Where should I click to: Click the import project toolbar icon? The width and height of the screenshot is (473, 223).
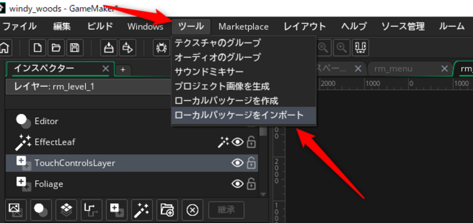pyautogui.click(x=127, y=48)
